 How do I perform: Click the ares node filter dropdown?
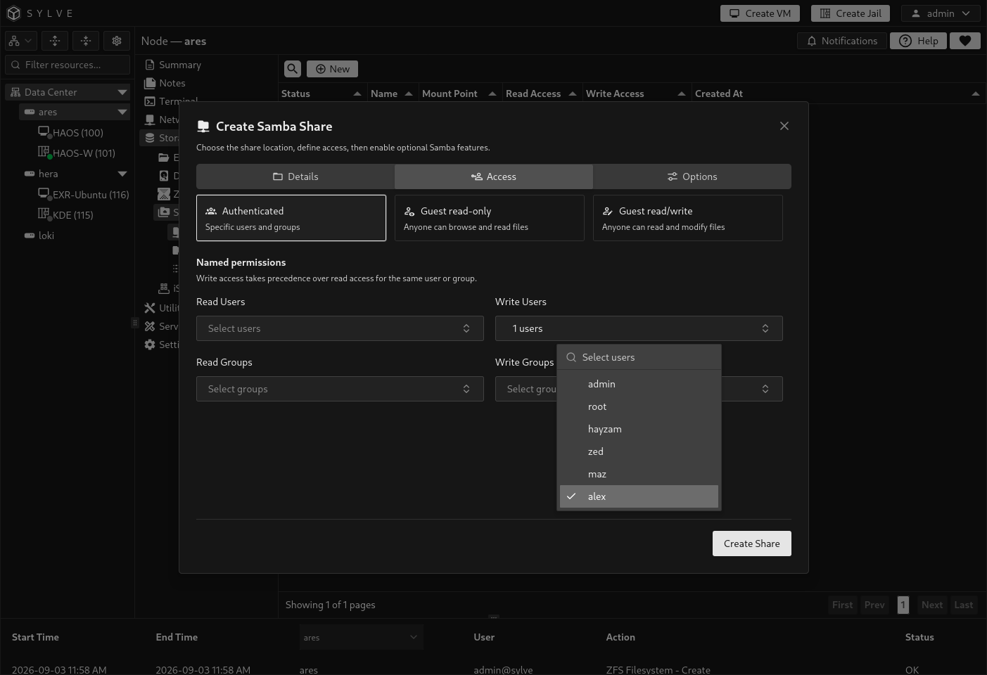point(361,638)
